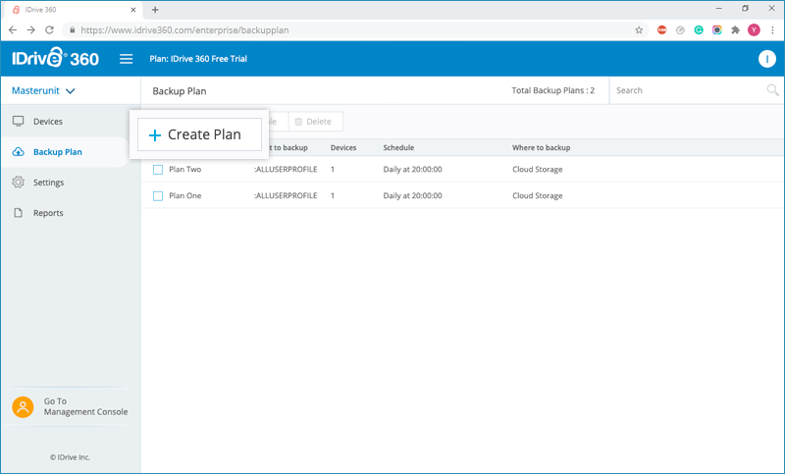
Task: Click the Schedule column header
Action: (398, 147)
